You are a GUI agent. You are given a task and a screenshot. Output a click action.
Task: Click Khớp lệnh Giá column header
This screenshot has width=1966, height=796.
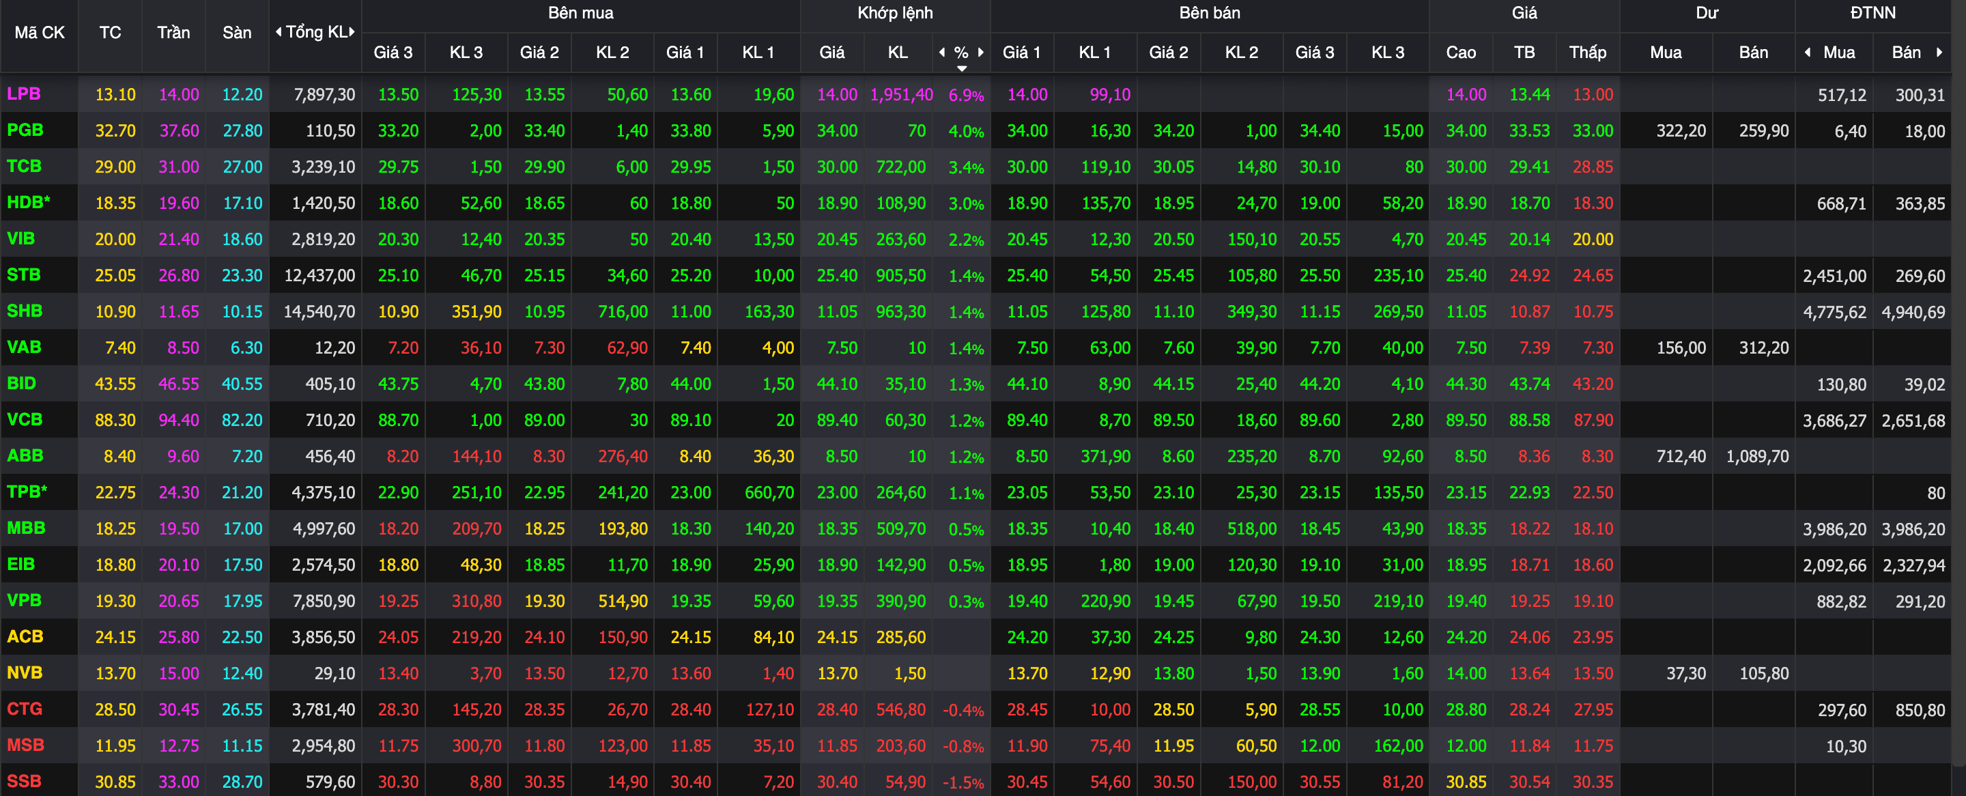(x=832, y=52)
